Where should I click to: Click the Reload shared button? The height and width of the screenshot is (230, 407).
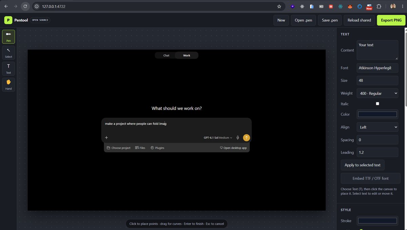pos(359,20)
